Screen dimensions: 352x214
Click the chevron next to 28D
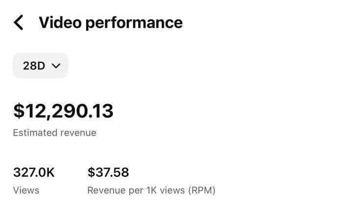point(56,65)
